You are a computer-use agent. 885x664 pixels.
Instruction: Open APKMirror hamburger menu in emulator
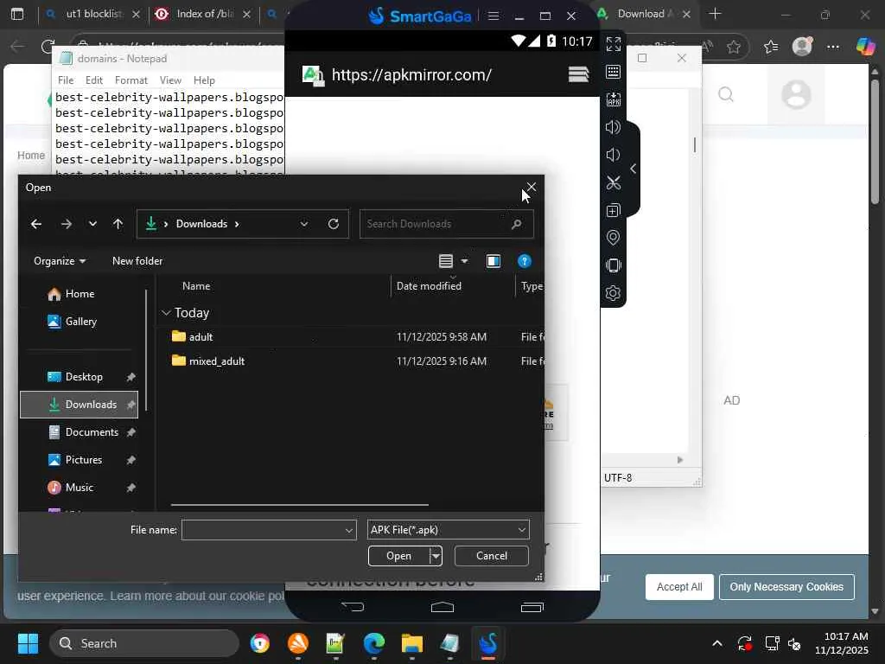coord(578,74)
